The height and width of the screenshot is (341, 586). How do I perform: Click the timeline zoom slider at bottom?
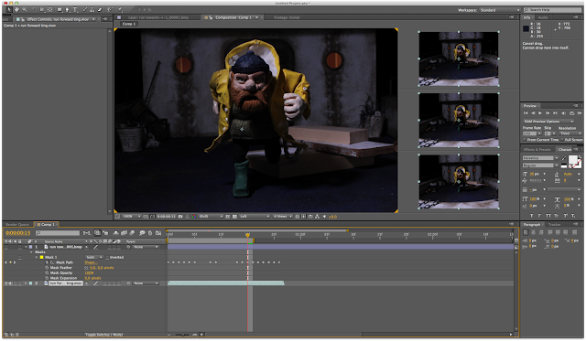pos(183,335)
